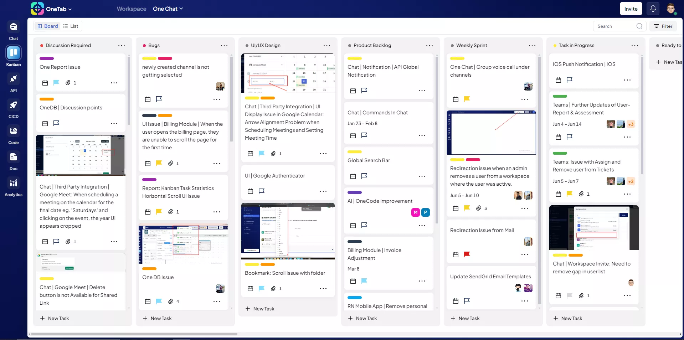Toggle the flag on OneDB Discussion points card
Screen dimensions: 684x340
pyautogui.click(x=56, y=123)
